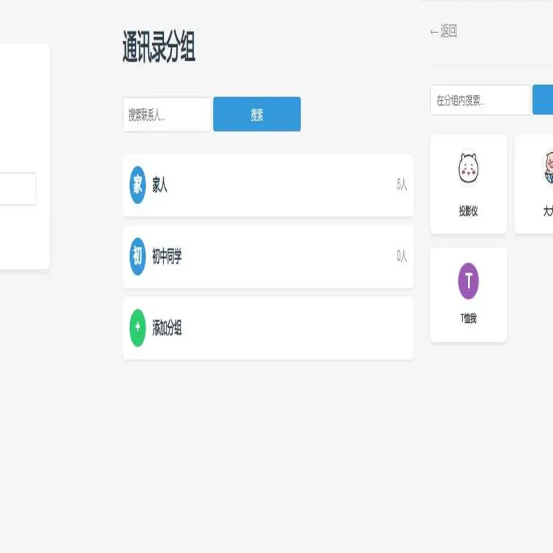Click the blue 家 group avatar icon
The height and width of the screenshot is (553, 553).
138,185
